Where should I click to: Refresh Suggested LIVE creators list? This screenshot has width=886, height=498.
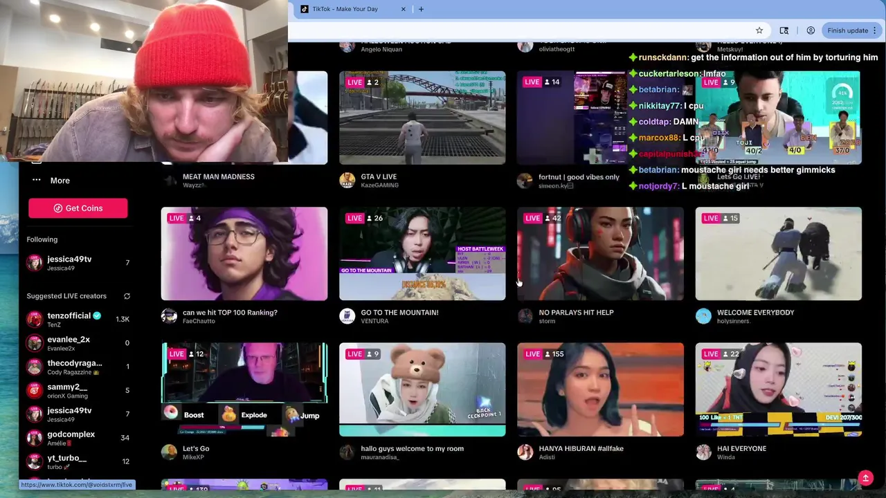pyautogui.click(x=127, y=296)
